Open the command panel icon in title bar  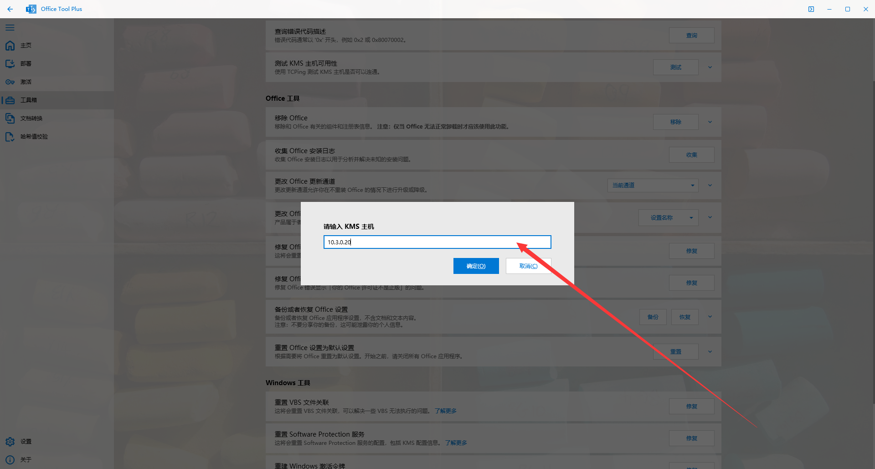click(x=811, y=9)
